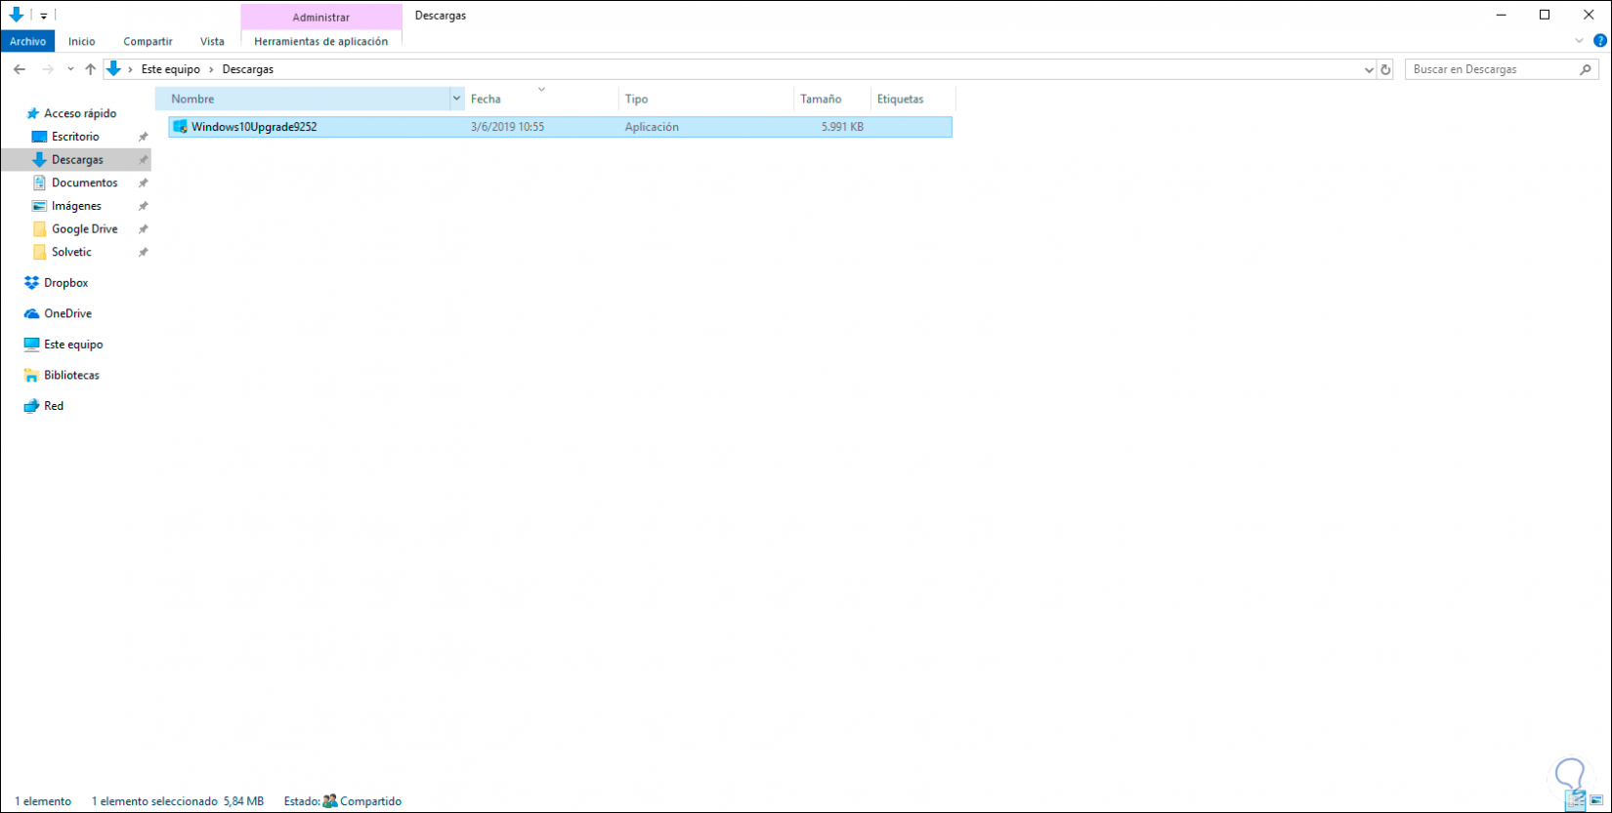Sort files by the Fecha column
Screen dimensions: 1612x813
point(541,99)
